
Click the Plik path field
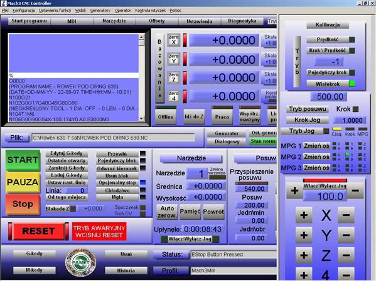point(113,138)
